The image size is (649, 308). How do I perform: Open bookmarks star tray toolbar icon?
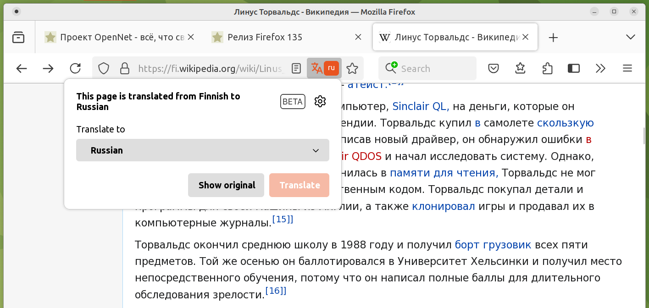tap(520, 69)
